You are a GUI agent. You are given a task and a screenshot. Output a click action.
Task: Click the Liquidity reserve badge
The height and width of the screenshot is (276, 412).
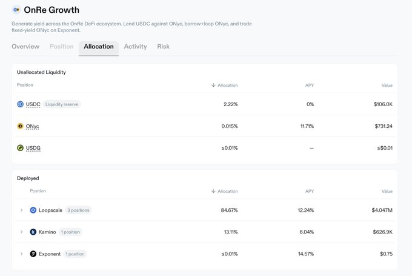(62, 104)
